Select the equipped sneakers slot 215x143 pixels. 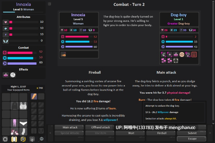(x=15, y=131)
